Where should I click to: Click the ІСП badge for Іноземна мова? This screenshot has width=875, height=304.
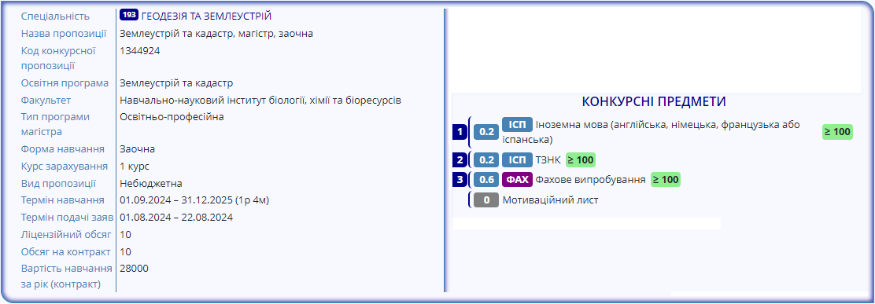pyautogui.click(x=517, y=125)
